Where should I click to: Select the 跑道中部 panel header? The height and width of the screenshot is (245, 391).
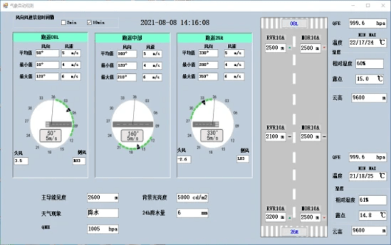[x=132, y=37]
